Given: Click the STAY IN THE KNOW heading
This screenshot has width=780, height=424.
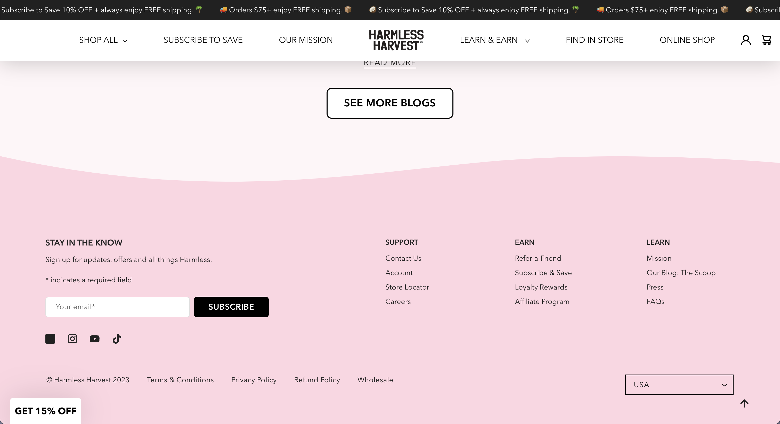Looking at the screenshot, I should [84, 243].
